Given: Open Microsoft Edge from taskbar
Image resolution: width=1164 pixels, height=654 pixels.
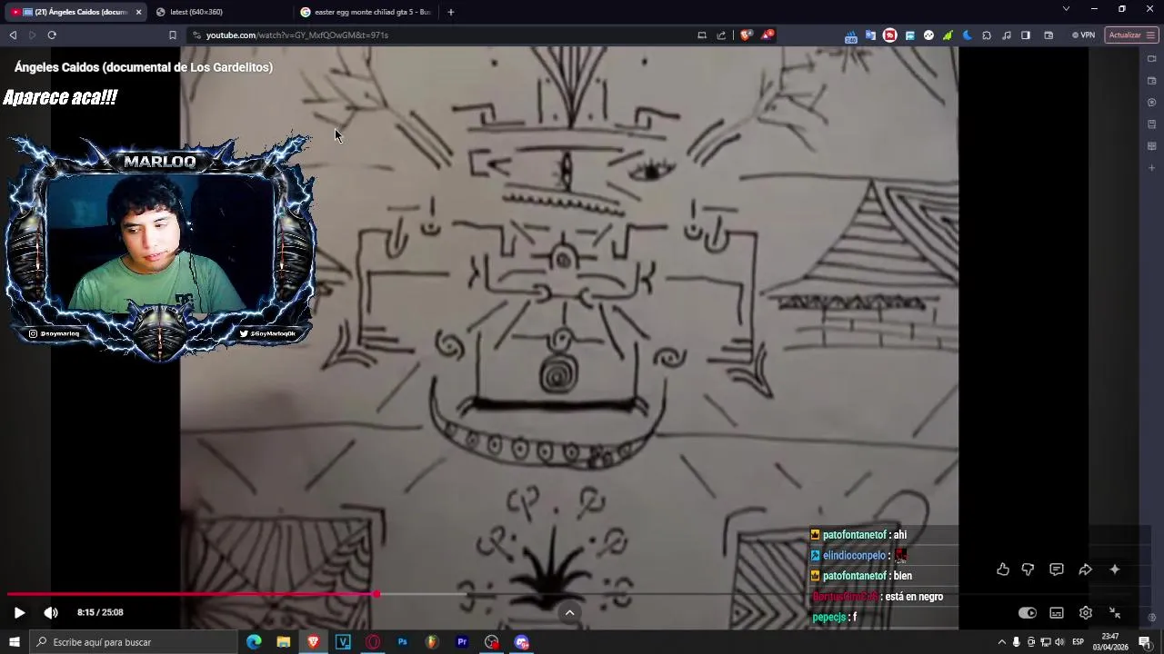Looking at the screenshot, I should (x=254, y=642).
